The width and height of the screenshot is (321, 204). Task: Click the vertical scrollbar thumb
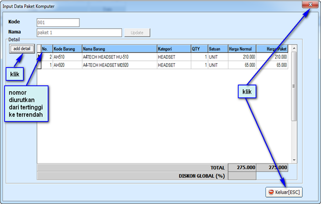click(x=294, y=86)
